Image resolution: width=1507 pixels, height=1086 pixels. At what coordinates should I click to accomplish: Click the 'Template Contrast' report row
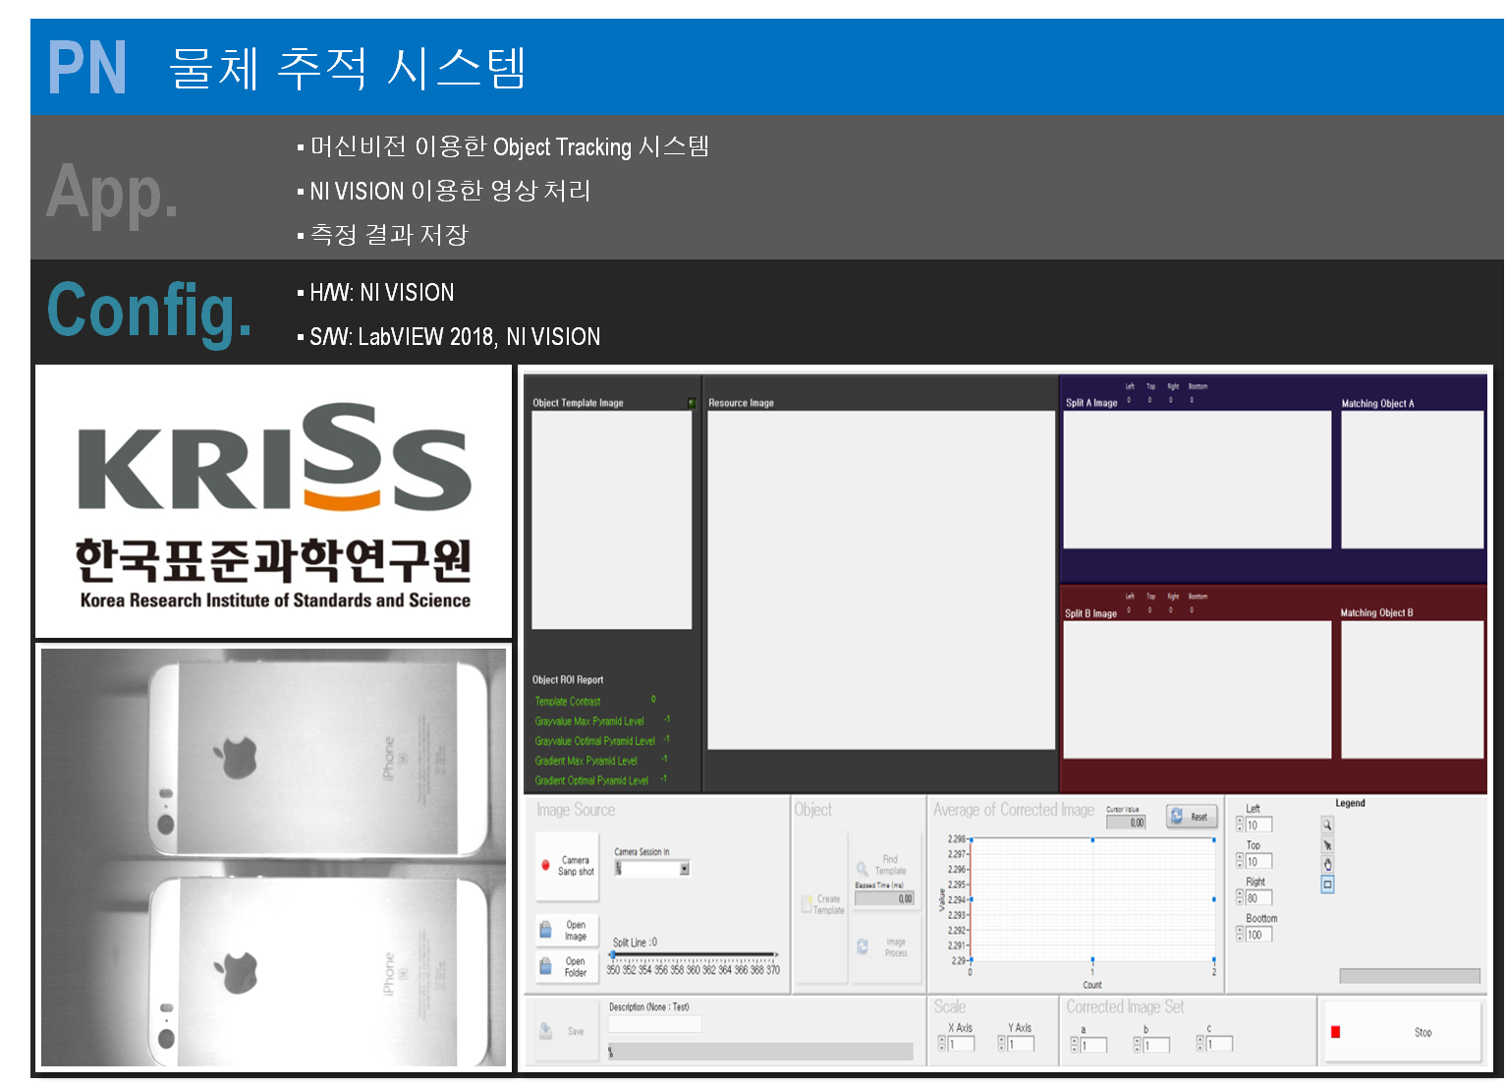click(595, 701)
